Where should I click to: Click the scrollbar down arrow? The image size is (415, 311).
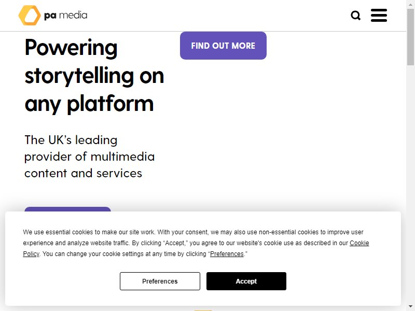410,307
